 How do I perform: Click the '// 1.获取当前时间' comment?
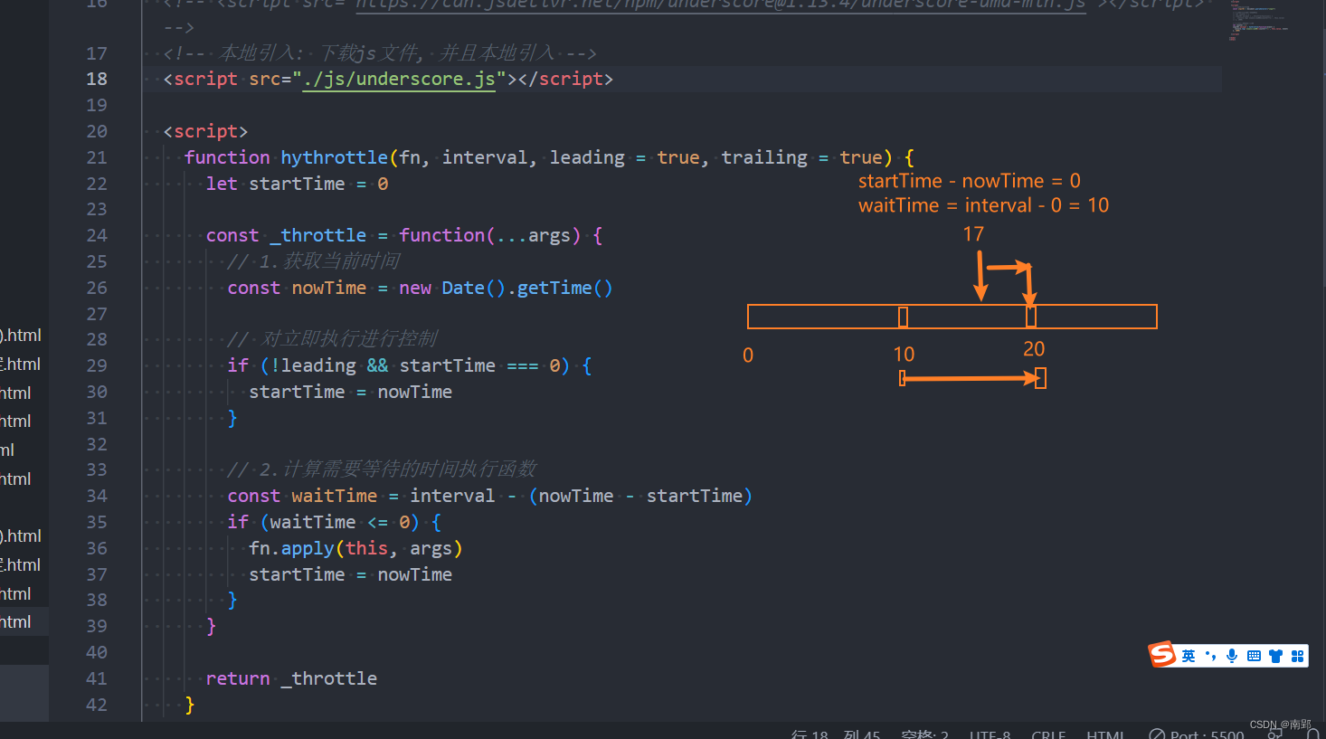point(314,261)
